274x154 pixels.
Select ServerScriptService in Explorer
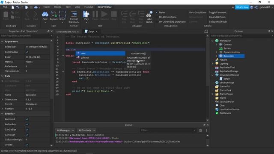[229, 75]
